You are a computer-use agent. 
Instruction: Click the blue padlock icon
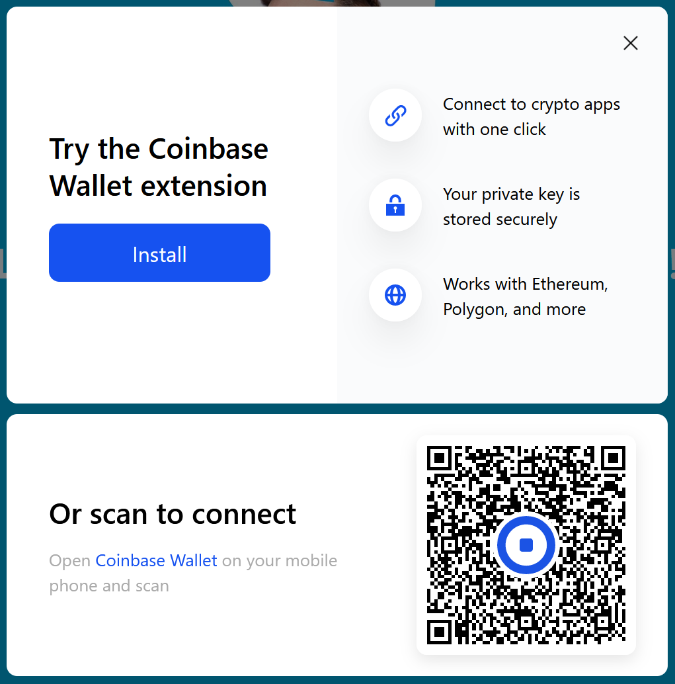395,205
